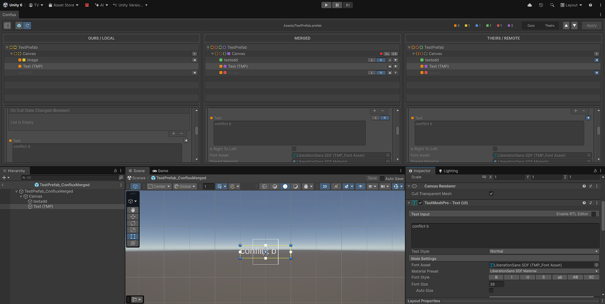The image size is (605, 304).
Task: Open the Center pivot mode dropdown
Action: point(159,186)
